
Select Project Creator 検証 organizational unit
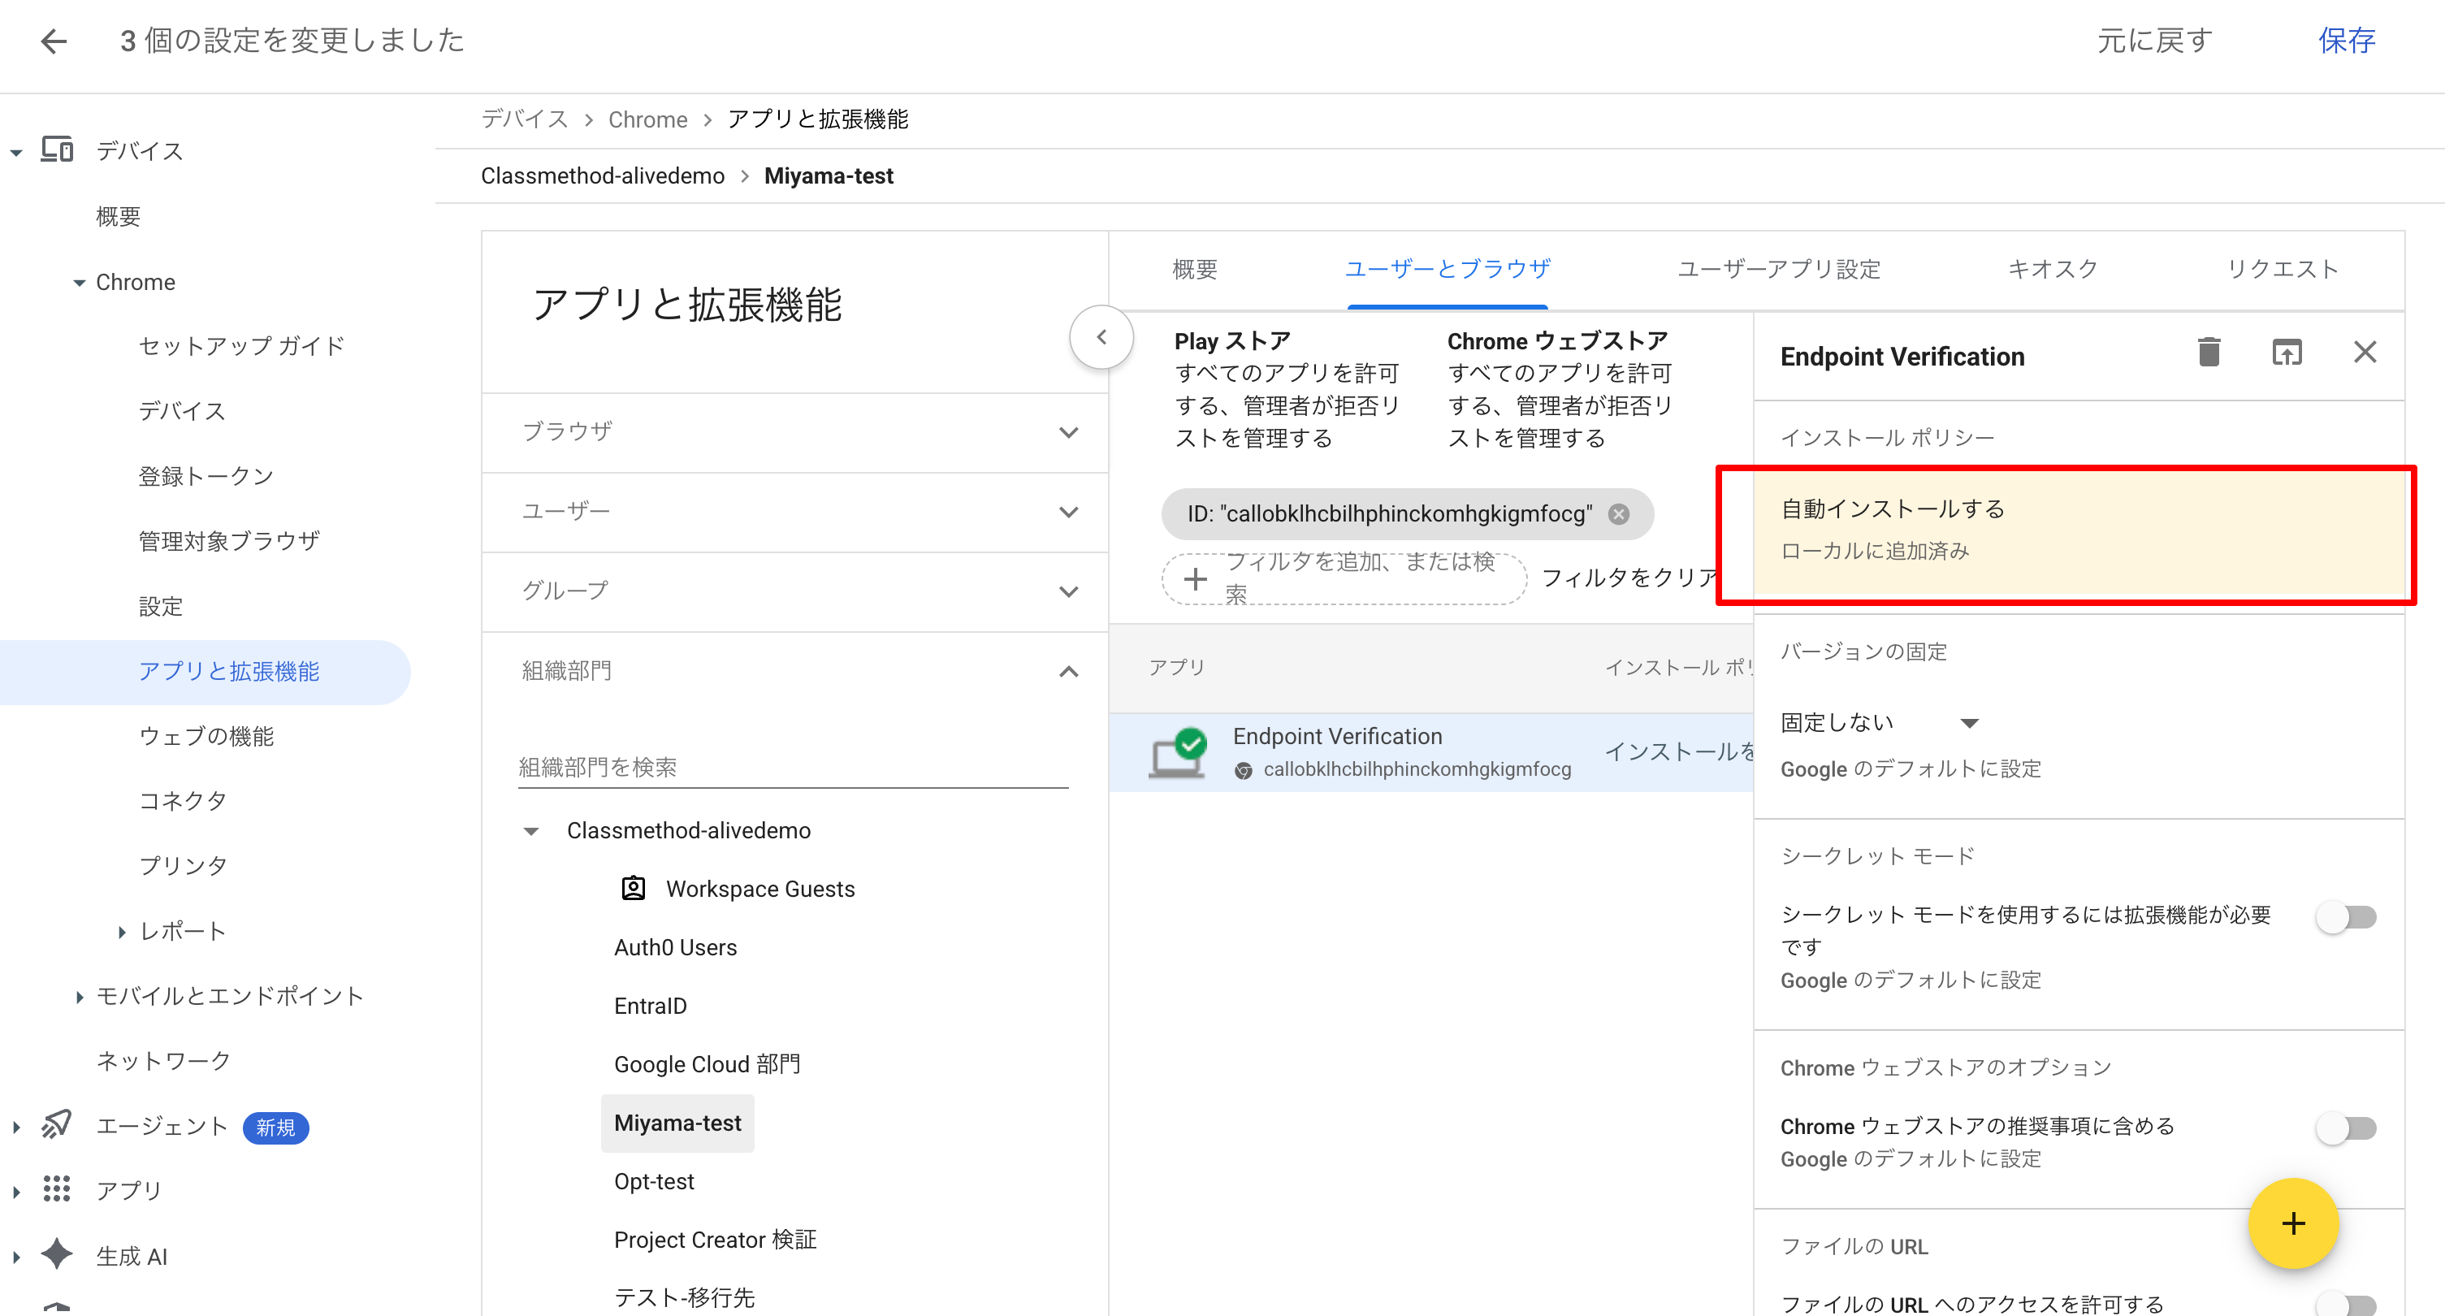pos(715,1240)
